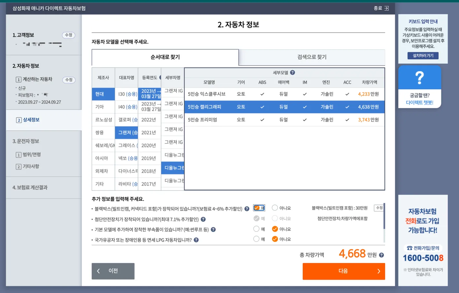Open help for 세부모델 column header
Image resolution: width=459 pixels, height=293 pixels.
click(292, 73)
